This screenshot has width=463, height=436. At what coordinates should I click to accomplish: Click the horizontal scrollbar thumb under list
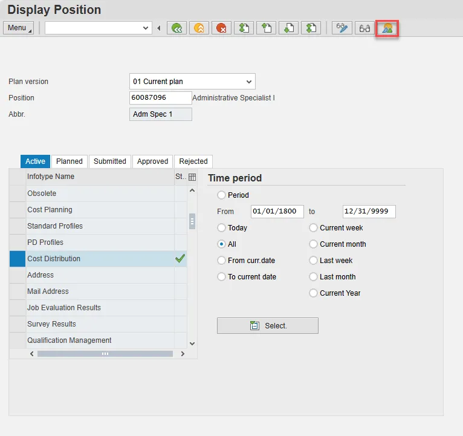tap(105, 354)
